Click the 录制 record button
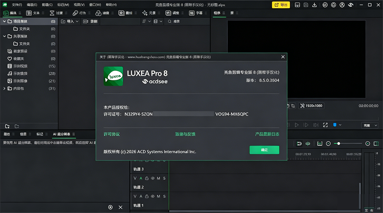The height and width of the screenshot is (213, 383). [x=90, y=21]
